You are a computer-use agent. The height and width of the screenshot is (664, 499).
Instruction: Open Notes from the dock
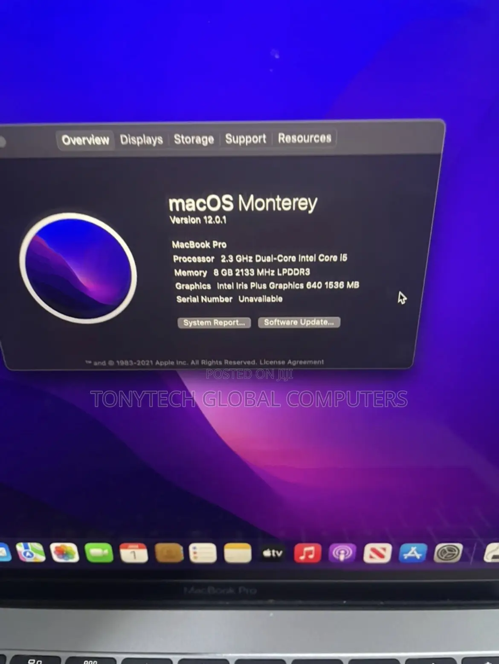[x=238, y=553]
